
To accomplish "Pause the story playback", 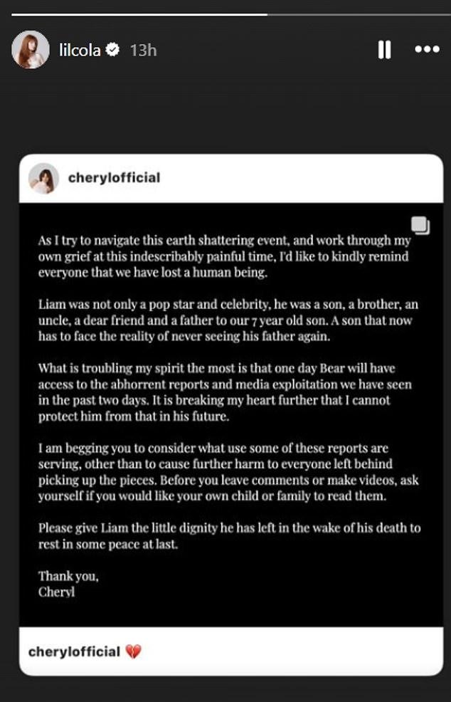I will click(384, 50).
